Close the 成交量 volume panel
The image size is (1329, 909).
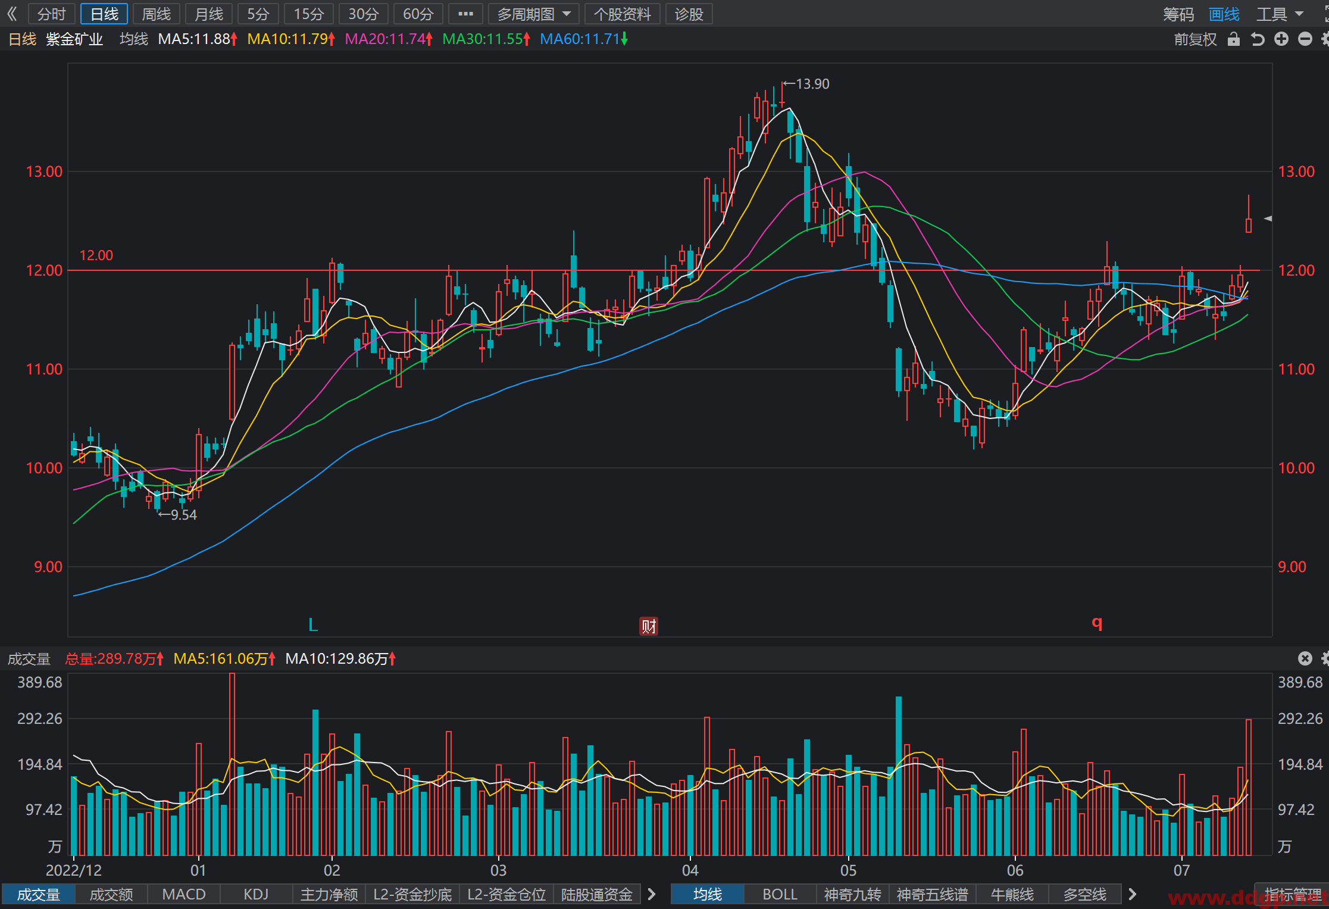(1305, 658)
